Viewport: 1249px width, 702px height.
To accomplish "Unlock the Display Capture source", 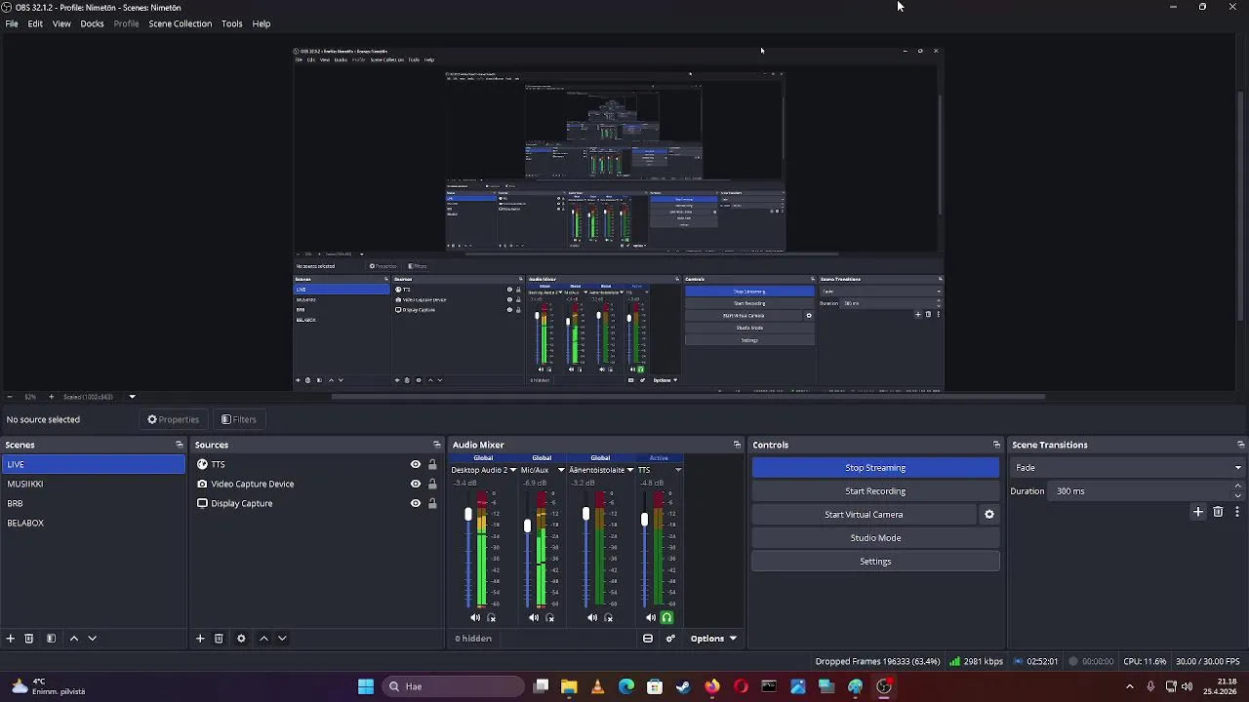I will (432, 503).
